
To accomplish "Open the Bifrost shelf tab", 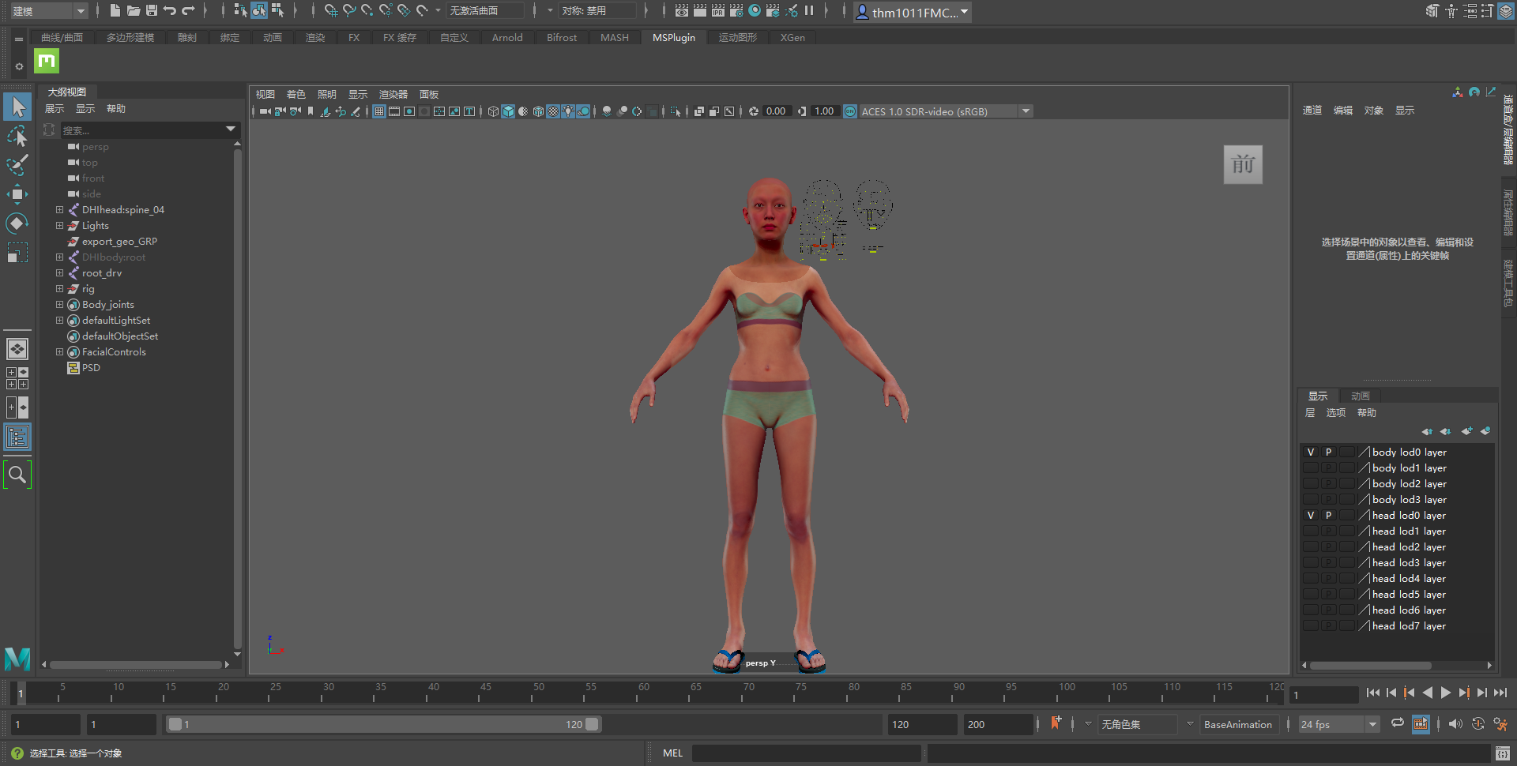I will pyautogui.click(x=562, y=37).
